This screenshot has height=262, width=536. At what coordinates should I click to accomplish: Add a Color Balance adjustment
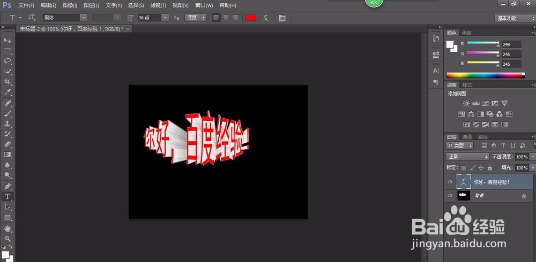pos(471,114)
